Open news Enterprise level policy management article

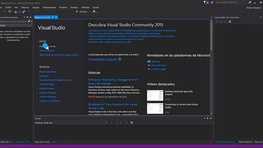point(113,81)
